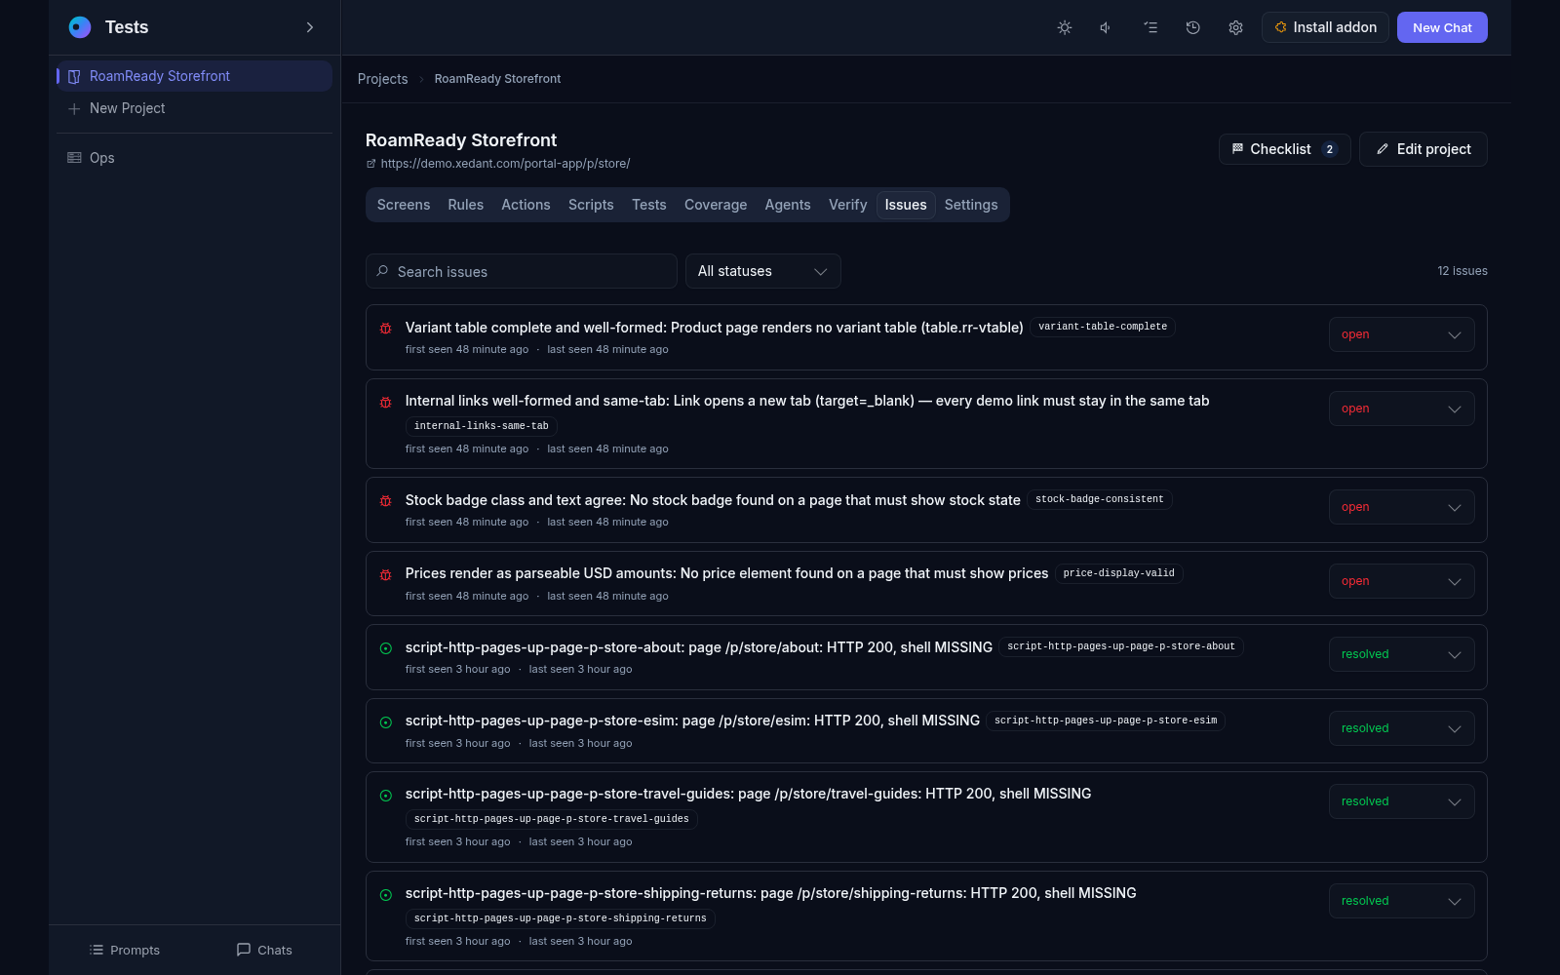Open the task list icon in top bar
1560x975 pixels.
(x=1150, y=27)
